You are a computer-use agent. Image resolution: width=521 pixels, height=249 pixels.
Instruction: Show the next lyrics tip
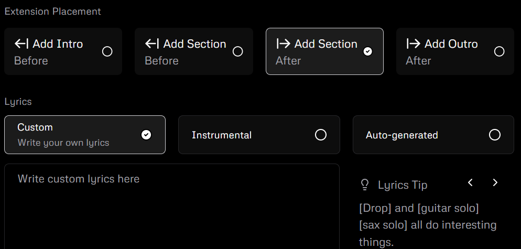point(495,182)
